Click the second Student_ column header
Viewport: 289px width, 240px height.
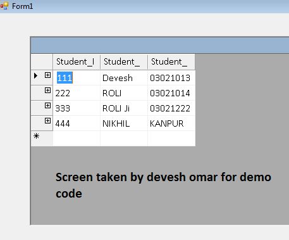[124, 61]
